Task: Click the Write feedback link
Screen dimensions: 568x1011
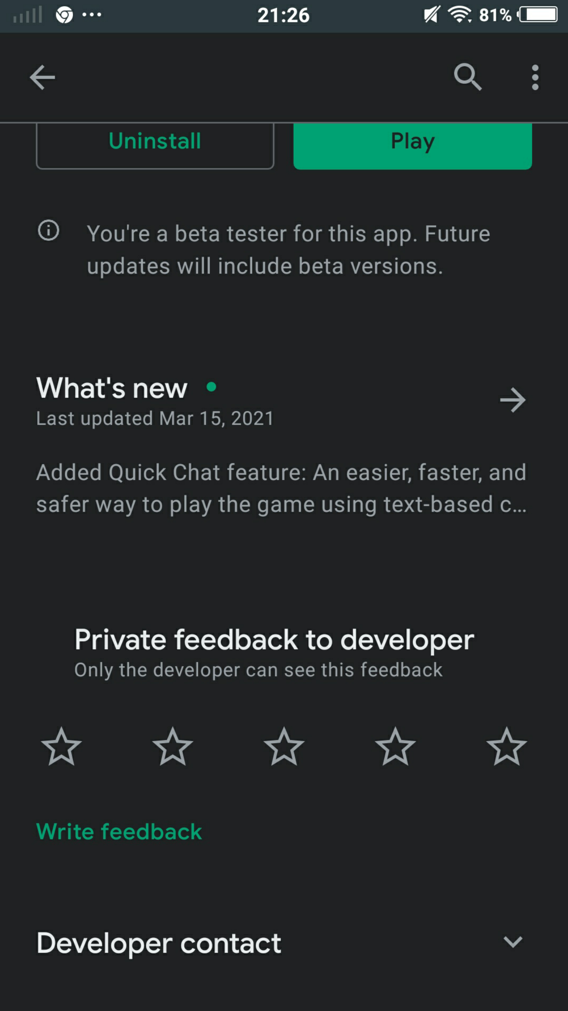Action: point(119,831)
